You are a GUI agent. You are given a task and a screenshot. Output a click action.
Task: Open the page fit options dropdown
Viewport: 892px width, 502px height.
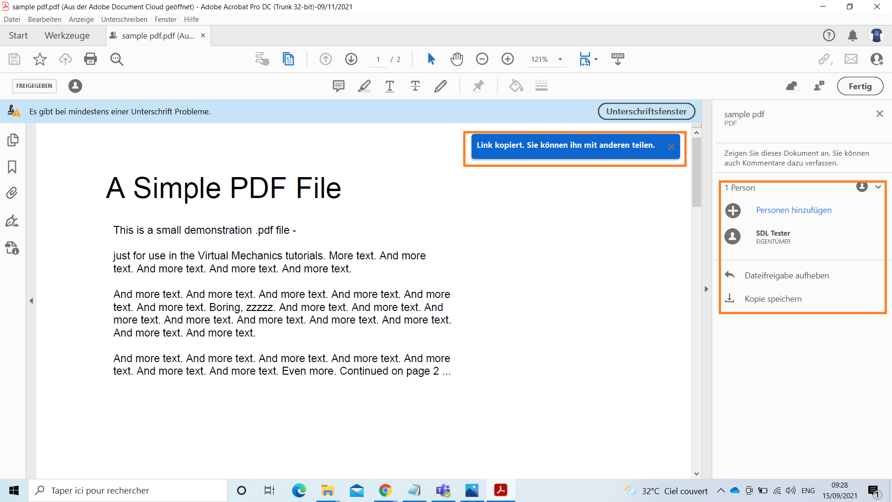point(596,59)
